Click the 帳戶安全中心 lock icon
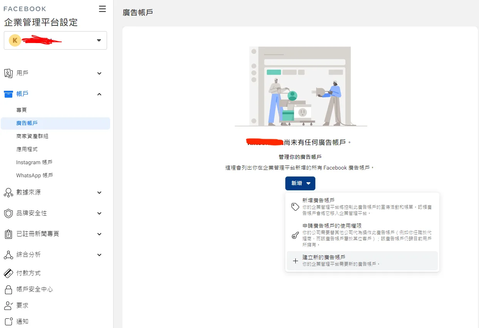 click(x=8, y=289)
